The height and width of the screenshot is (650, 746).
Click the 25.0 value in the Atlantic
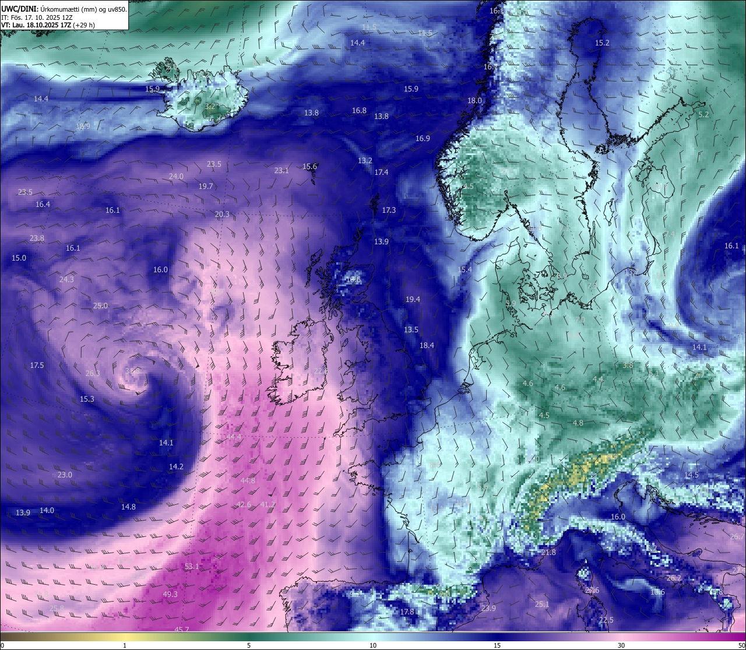coord(100,305)
